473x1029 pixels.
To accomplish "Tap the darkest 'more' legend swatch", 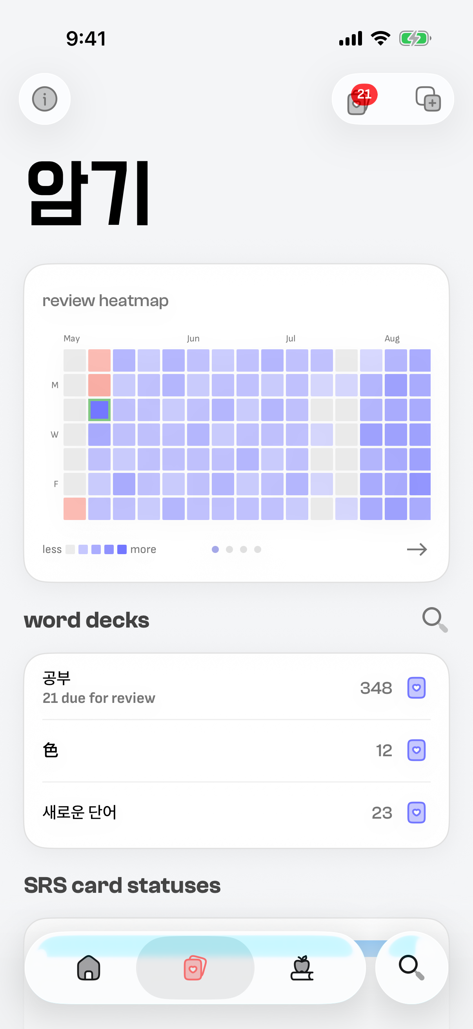I will tap(122, 549).
